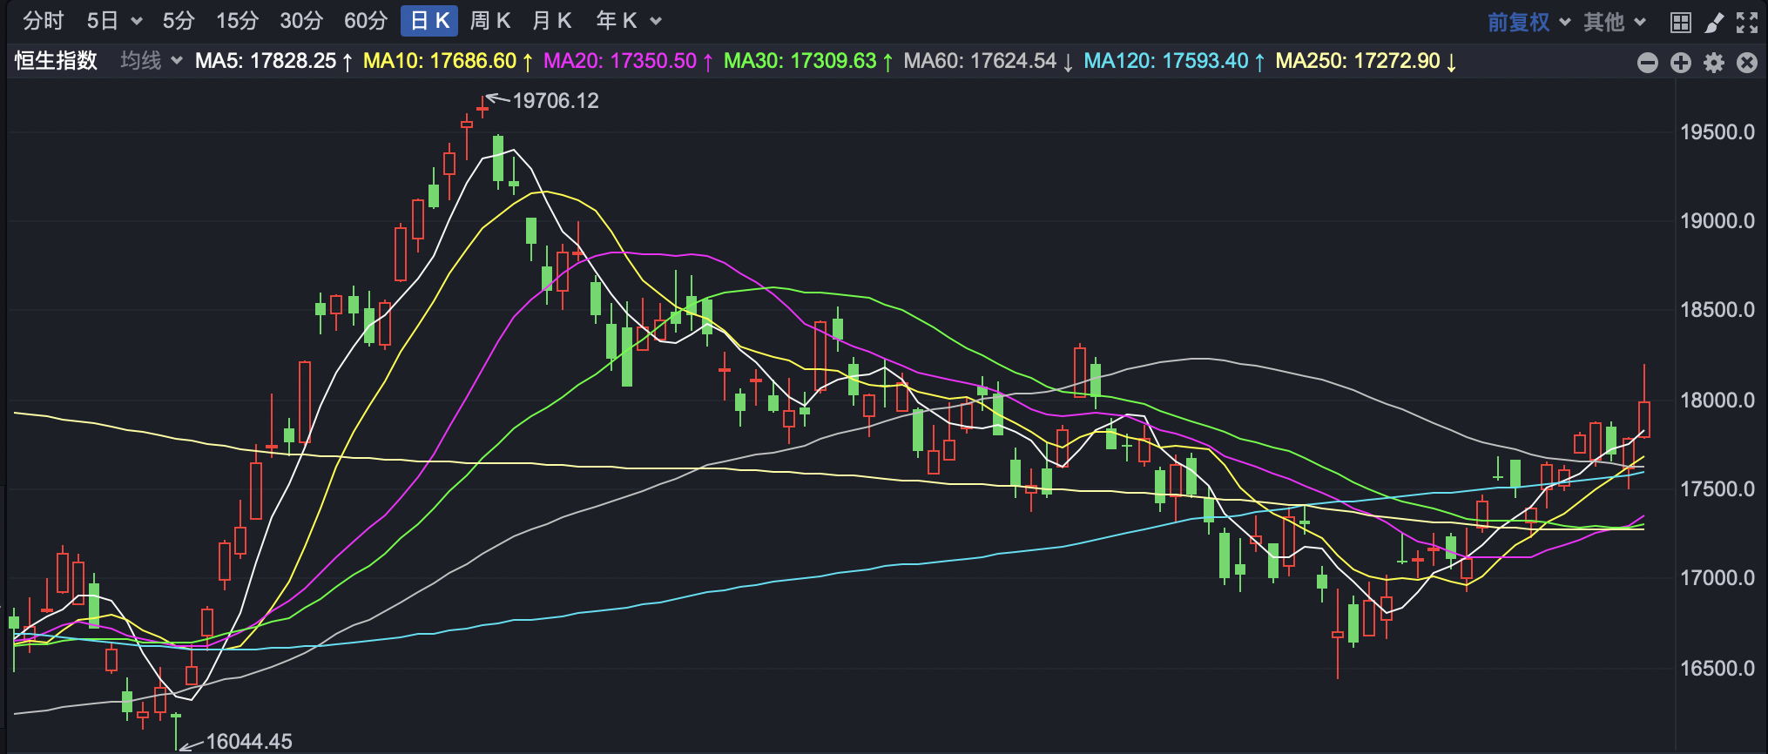This screenshot has height=754, width=1768.
Task: Select the 15分 timeframe
Action: [238, 21]
